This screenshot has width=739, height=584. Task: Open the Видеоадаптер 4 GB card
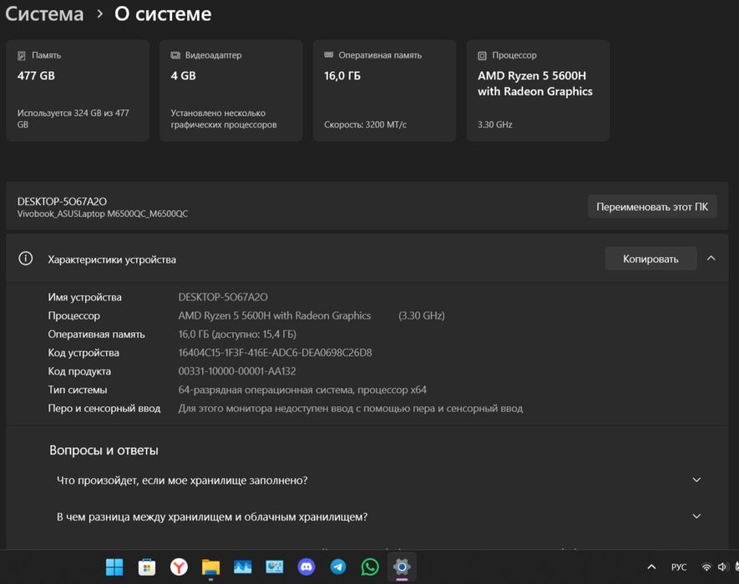coord(231,90)
